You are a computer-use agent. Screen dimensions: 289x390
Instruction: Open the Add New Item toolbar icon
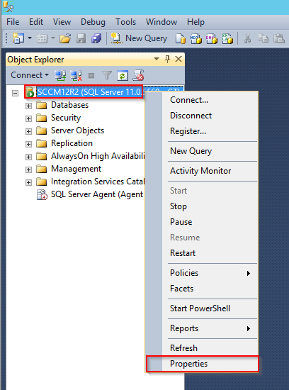pyautogui.click(x=42, y=38)
